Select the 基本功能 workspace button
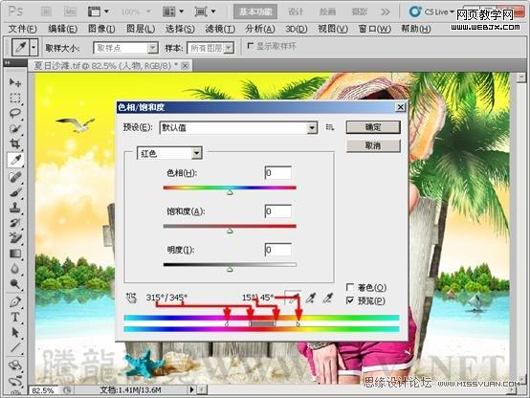Image resolution: width=530 pixels, height=398 pixels. 255,11
